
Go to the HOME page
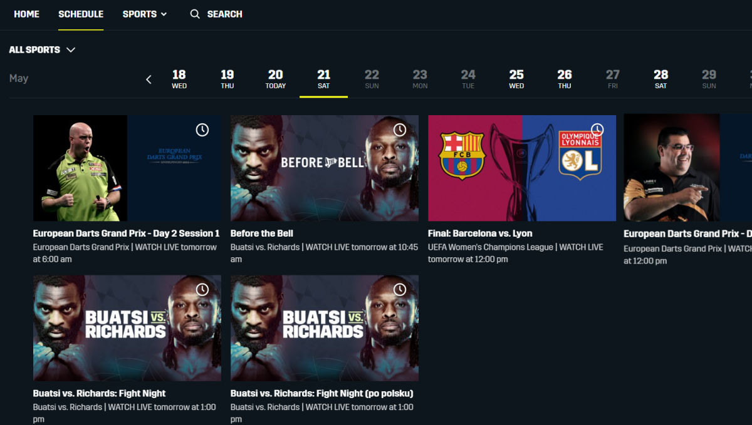point(26,14)
